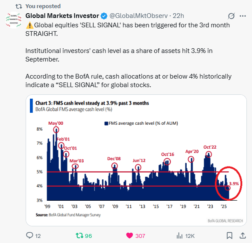
Task: Open Global Markets Investor profile avatar
Action: coord(14,20)
